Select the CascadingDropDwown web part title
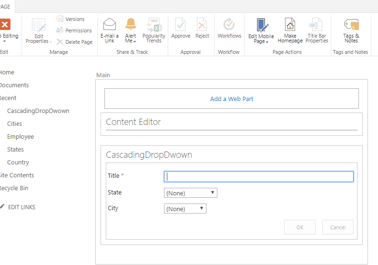This screenshot has width=378, height=265. click(149, 155)
